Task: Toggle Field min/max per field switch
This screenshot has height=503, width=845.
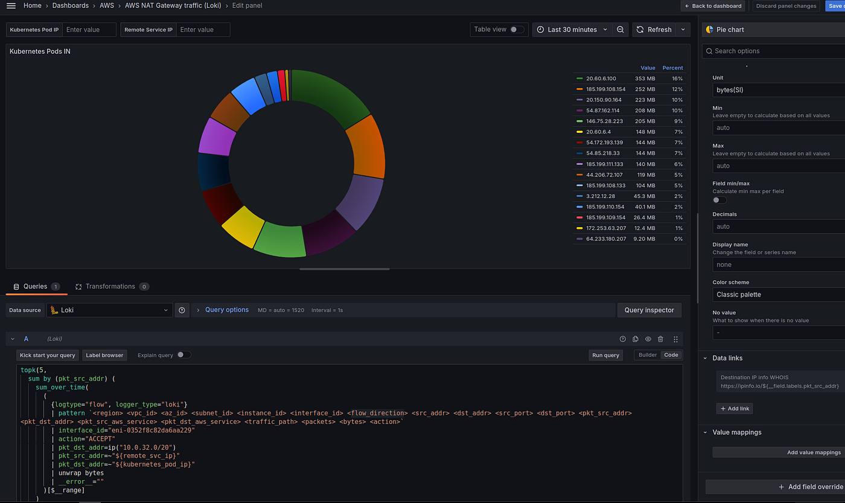Action: tap(719, 200)
